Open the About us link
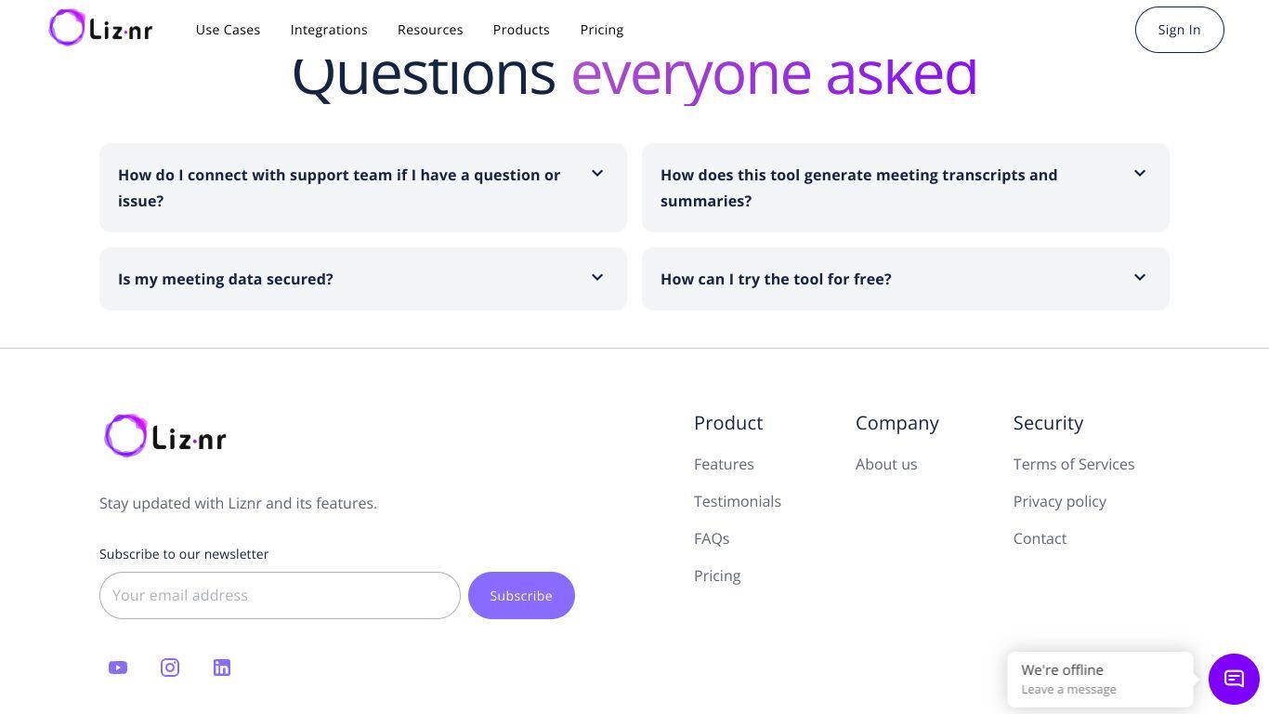 coord(886,464)
